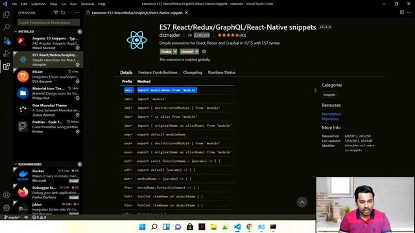
Task: Open gear for Material Icon Theme extension
Action: pyautogui.click(x=78, y=98)
